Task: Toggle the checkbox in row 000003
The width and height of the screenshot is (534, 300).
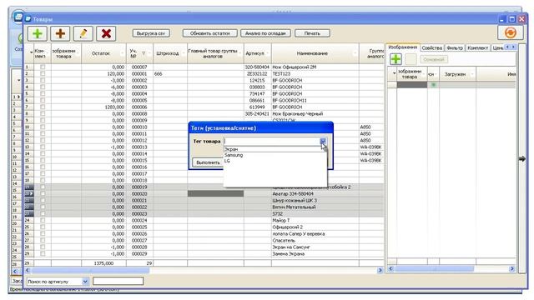Action: (x=43, y=87)
